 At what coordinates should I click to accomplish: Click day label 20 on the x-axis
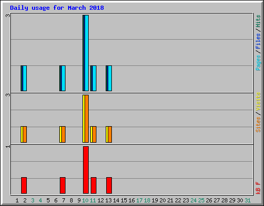(x=162, y=200)
